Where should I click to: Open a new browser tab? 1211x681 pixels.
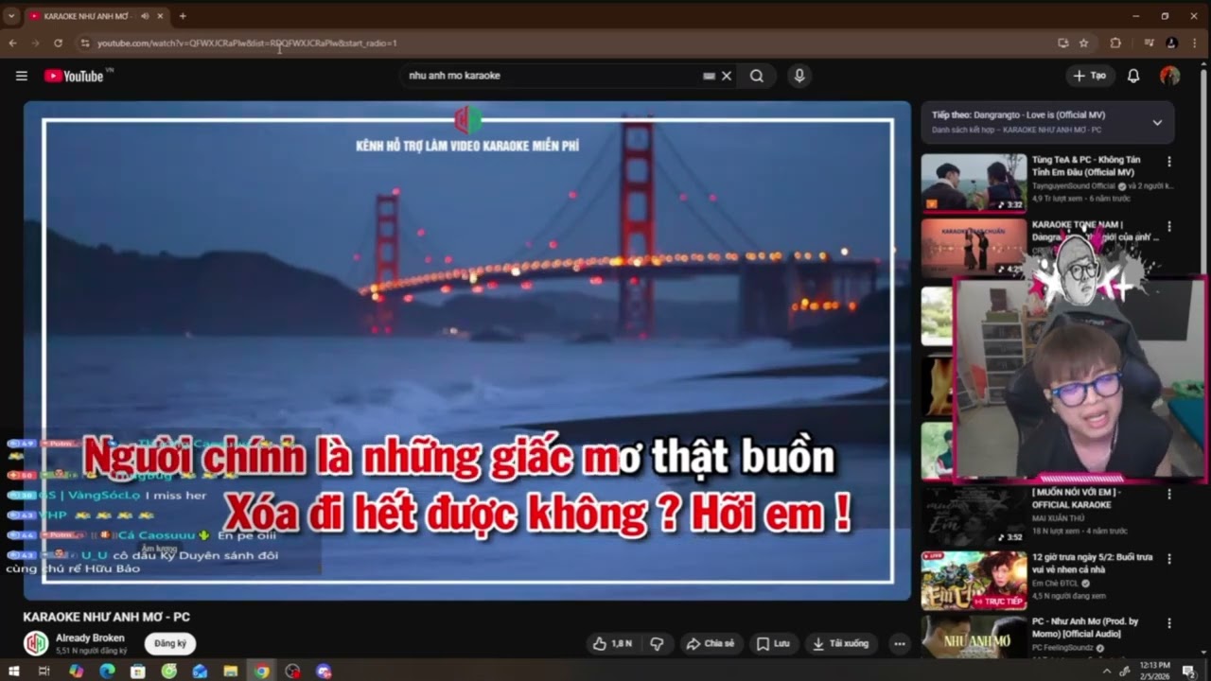183,16
